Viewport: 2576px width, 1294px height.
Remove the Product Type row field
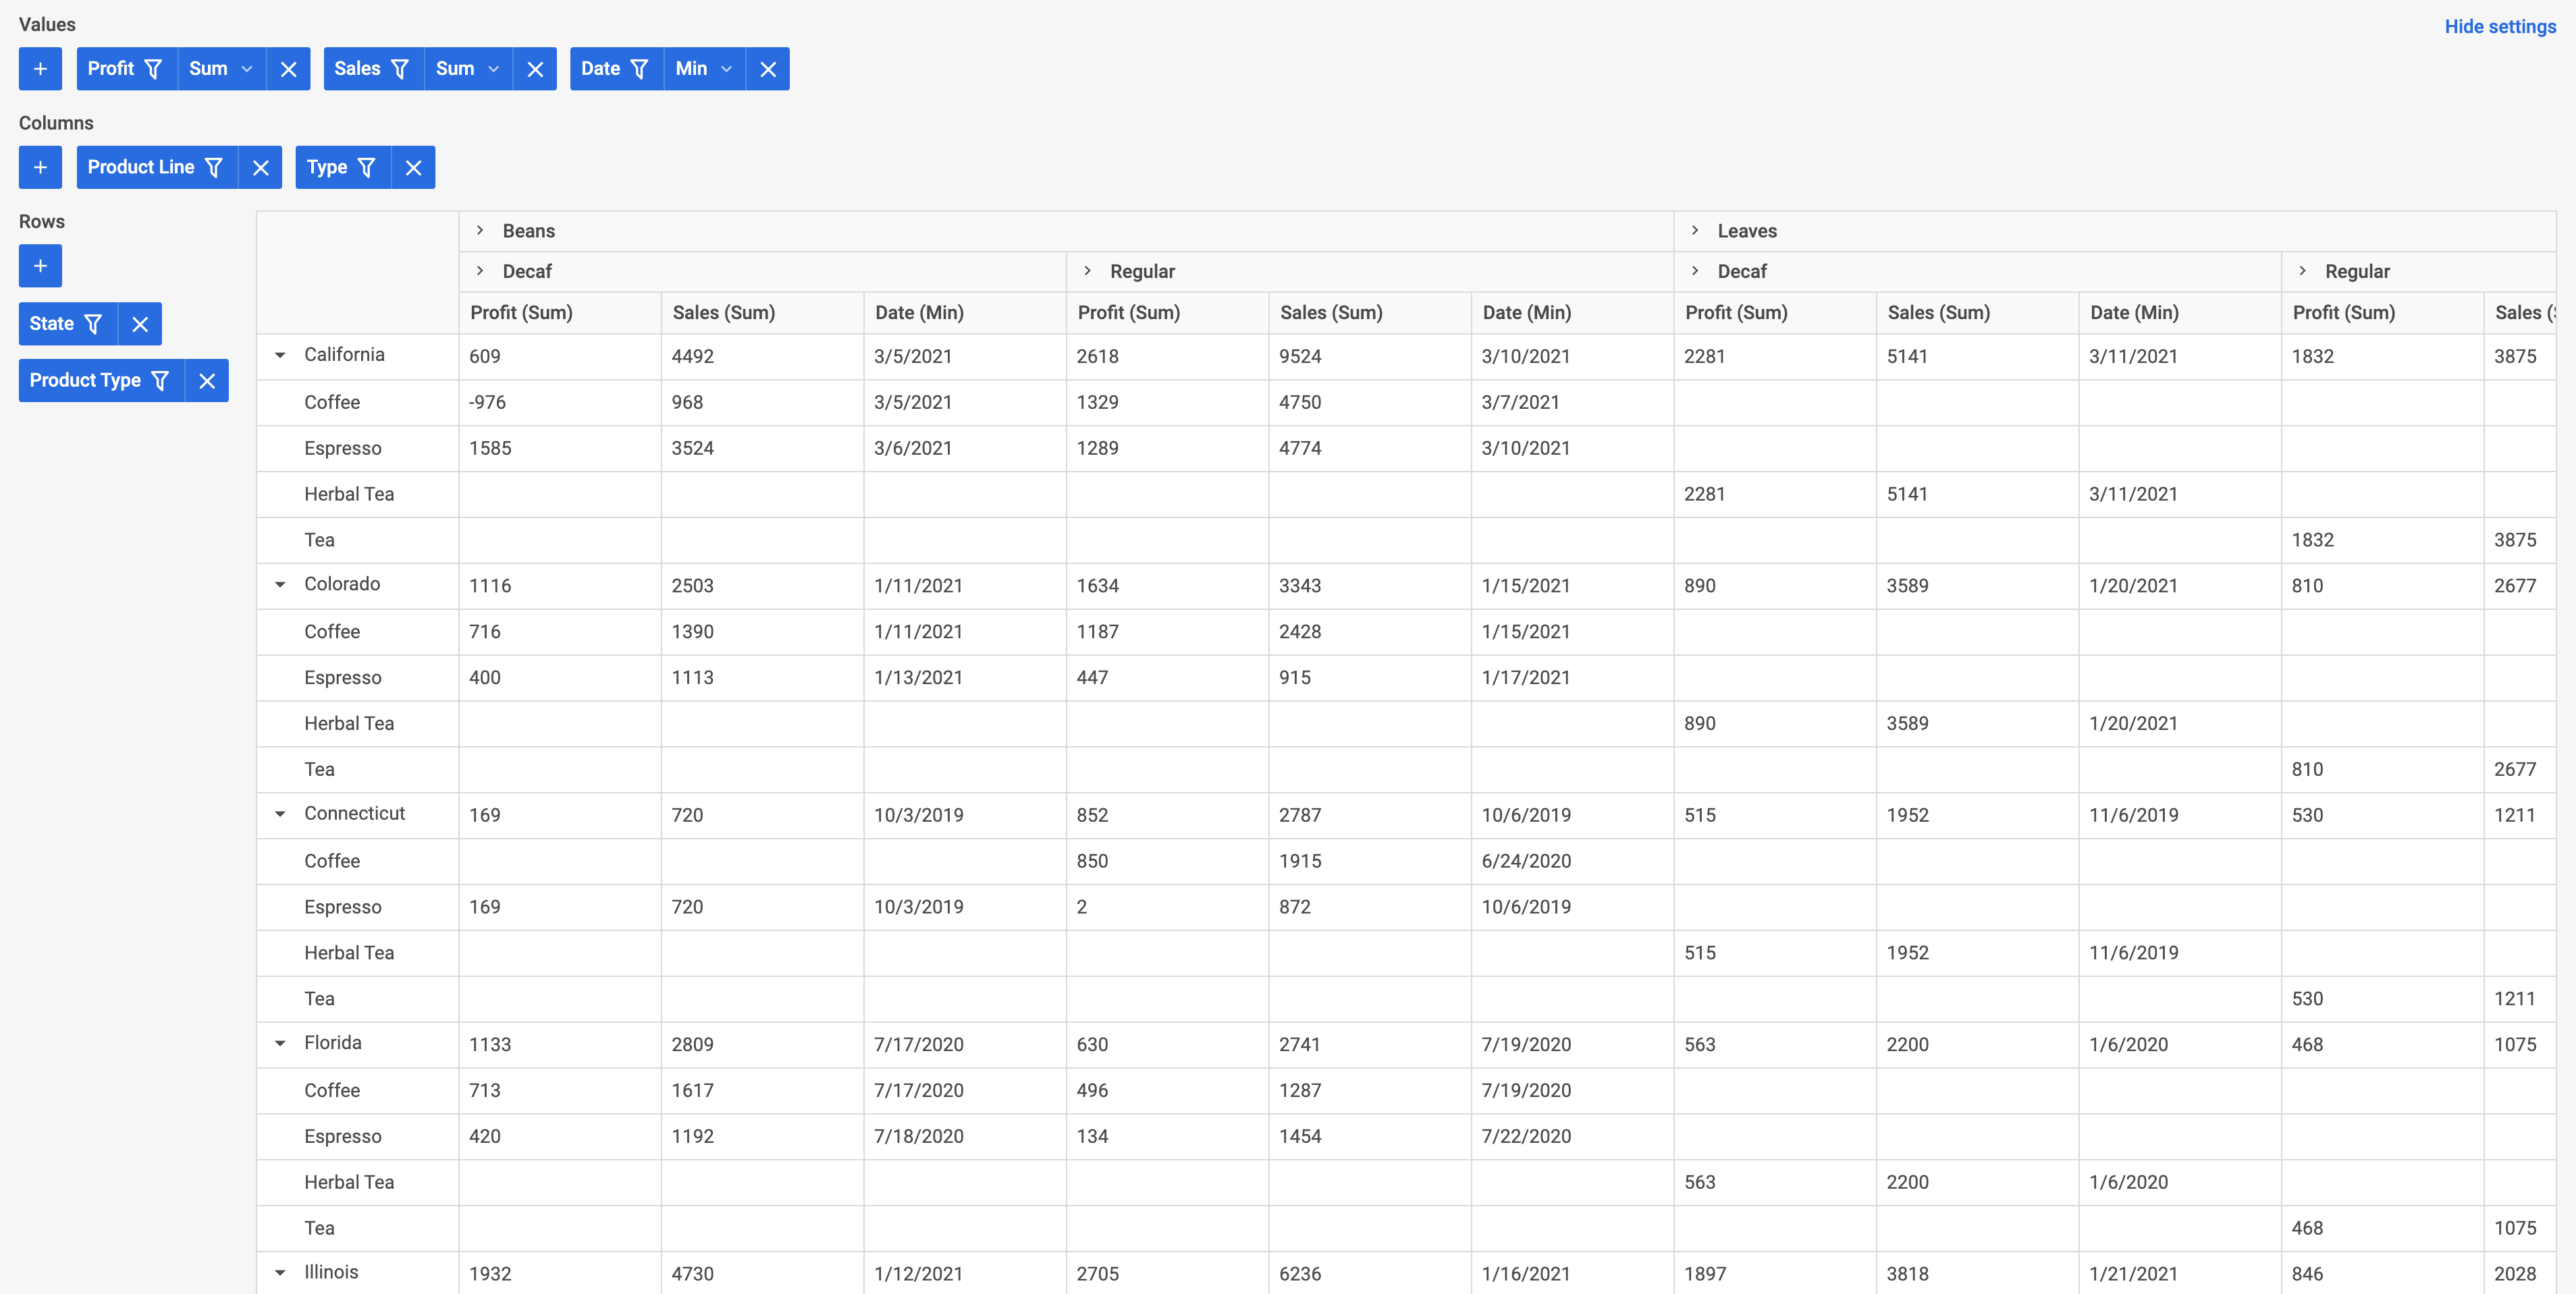pos(207,381)
